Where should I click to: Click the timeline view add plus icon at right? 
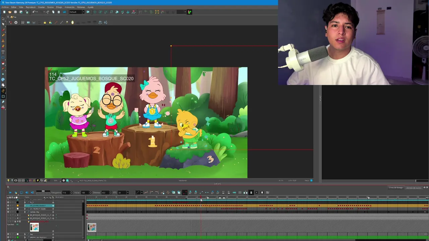pos(424,187)
